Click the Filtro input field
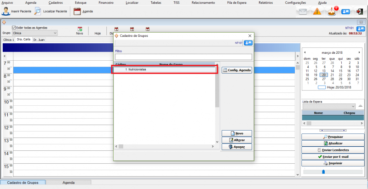368x189 pixels. [x=183, y=57]
